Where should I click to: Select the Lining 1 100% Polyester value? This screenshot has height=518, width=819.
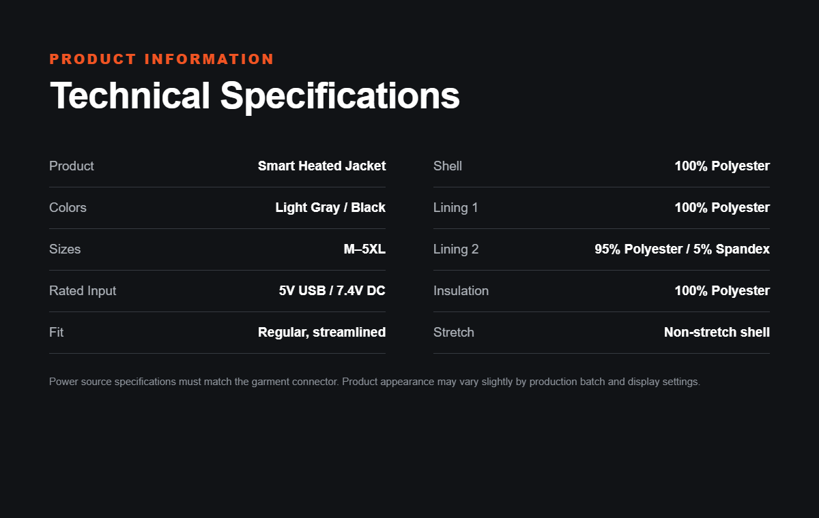point(722,207)
